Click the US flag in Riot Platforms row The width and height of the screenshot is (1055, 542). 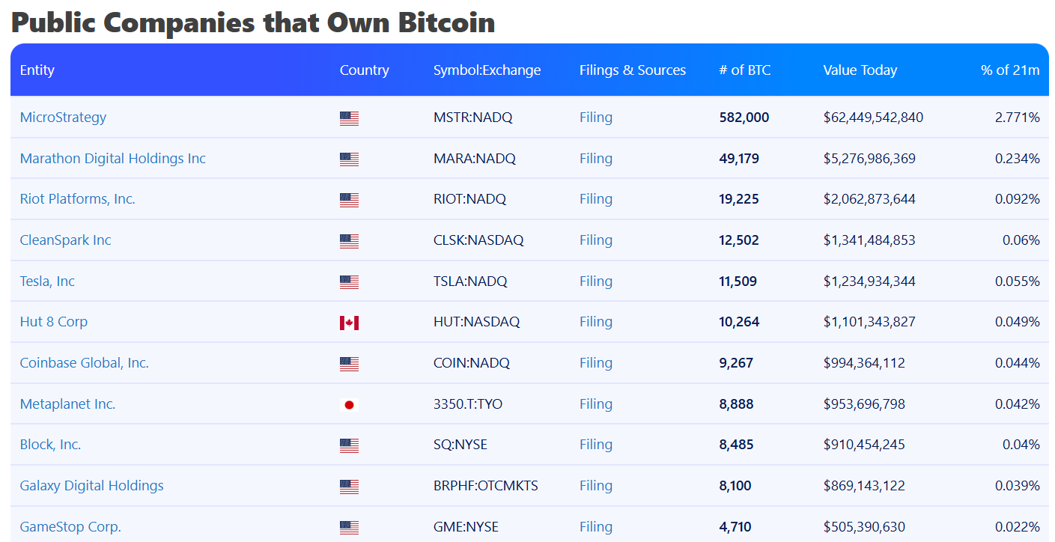click(349, 200)
